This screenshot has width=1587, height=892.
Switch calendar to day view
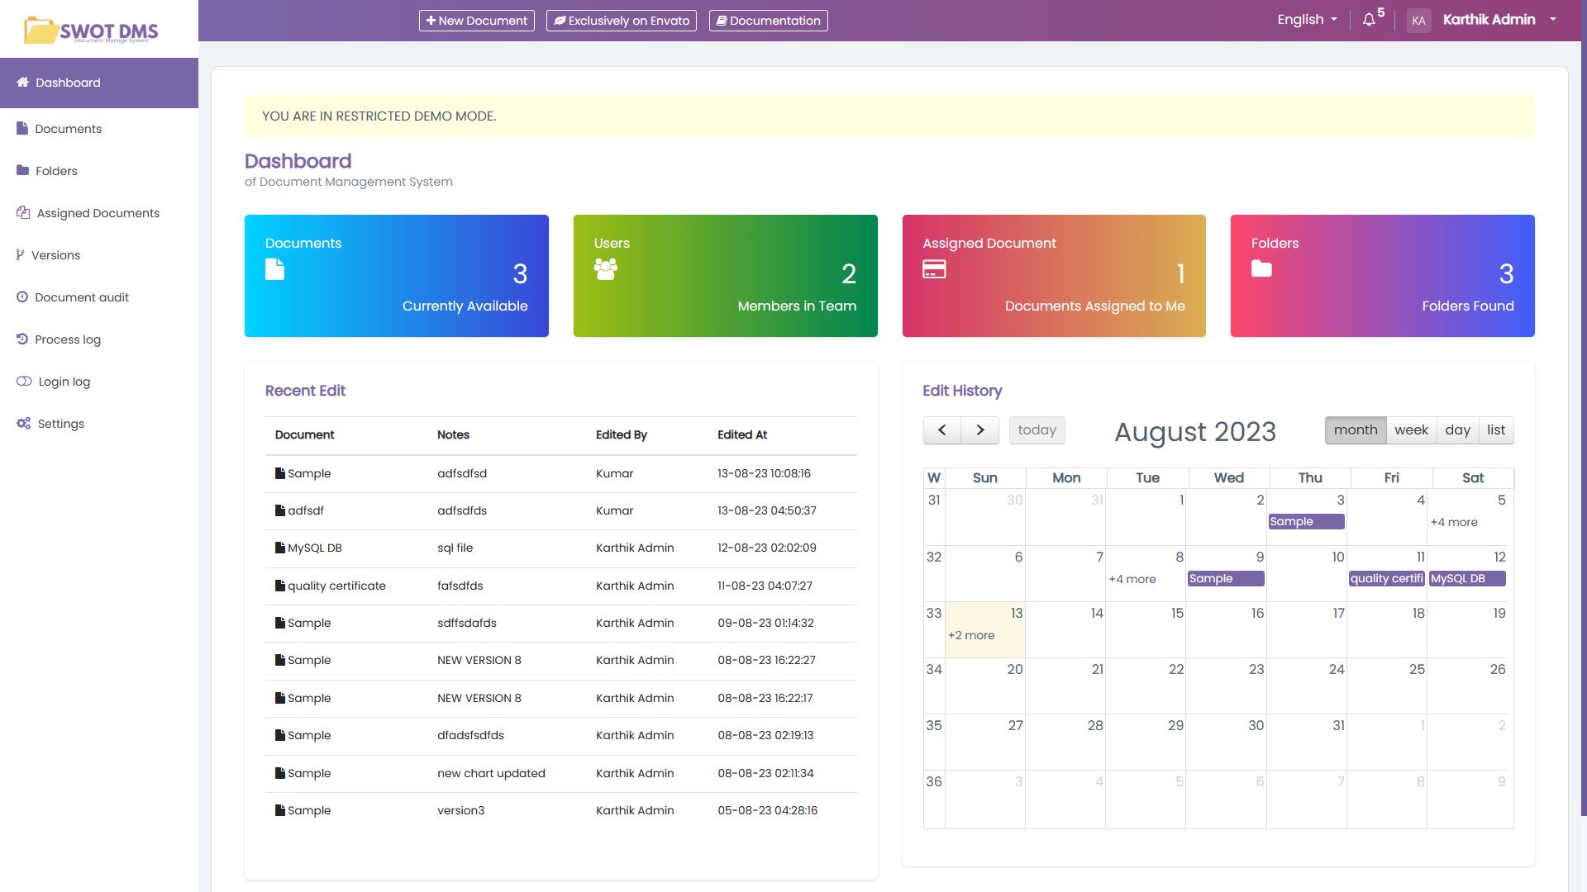coord(1457,430)
